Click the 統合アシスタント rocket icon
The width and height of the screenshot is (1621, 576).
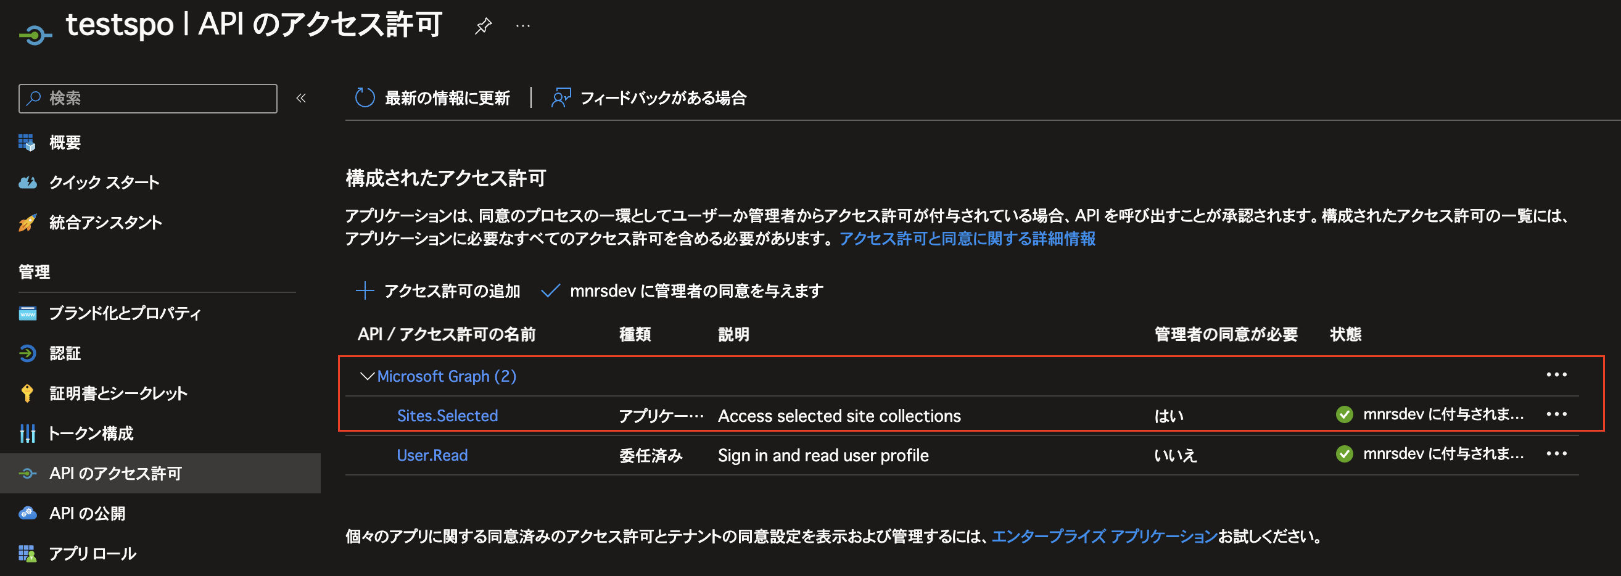28,221
